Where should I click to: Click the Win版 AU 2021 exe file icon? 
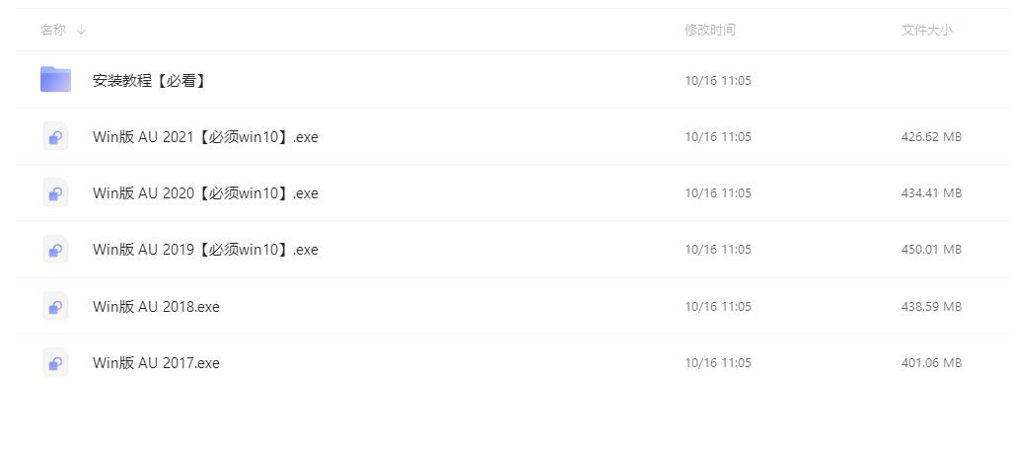coord(55,136)
